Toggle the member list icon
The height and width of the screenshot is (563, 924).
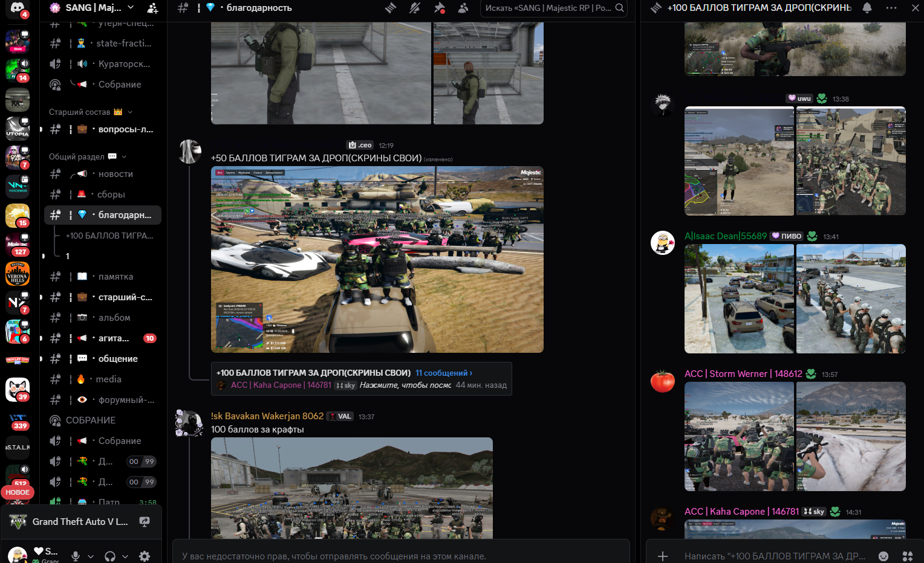pyautogui.click(x=463, y=8)
